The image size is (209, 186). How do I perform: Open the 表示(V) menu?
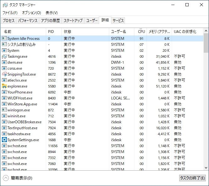coord(51,13)
